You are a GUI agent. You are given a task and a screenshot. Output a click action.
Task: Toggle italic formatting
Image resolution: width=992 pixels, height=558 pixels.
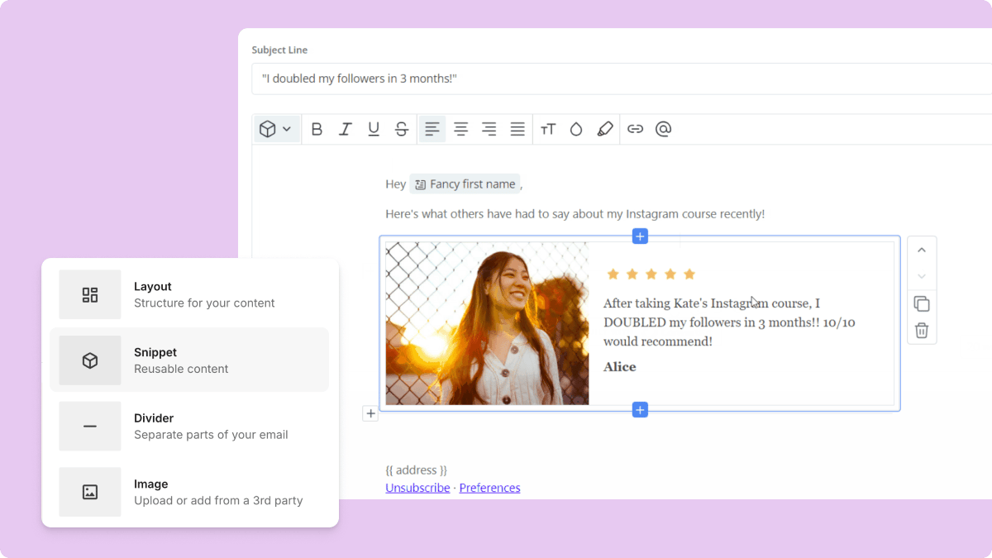click(x=346, y=129)
